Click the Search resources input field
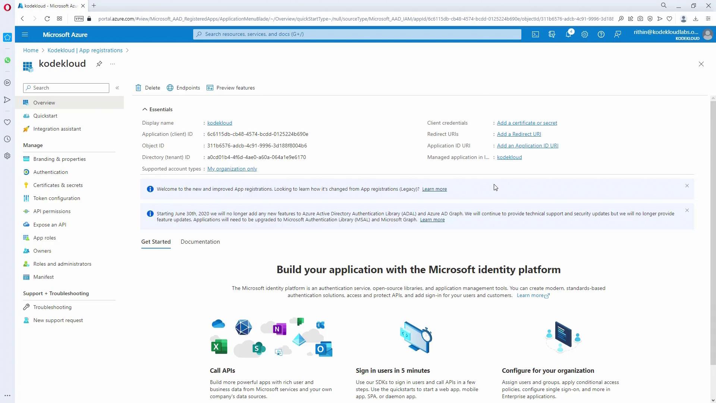This screenshot has height=403, width=716. [x=357, y=34]
